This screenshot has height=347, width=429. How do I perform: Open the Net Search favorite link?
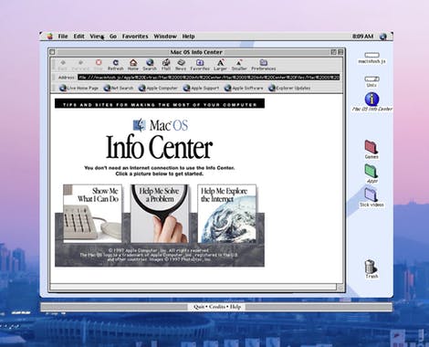pos(119,88)
